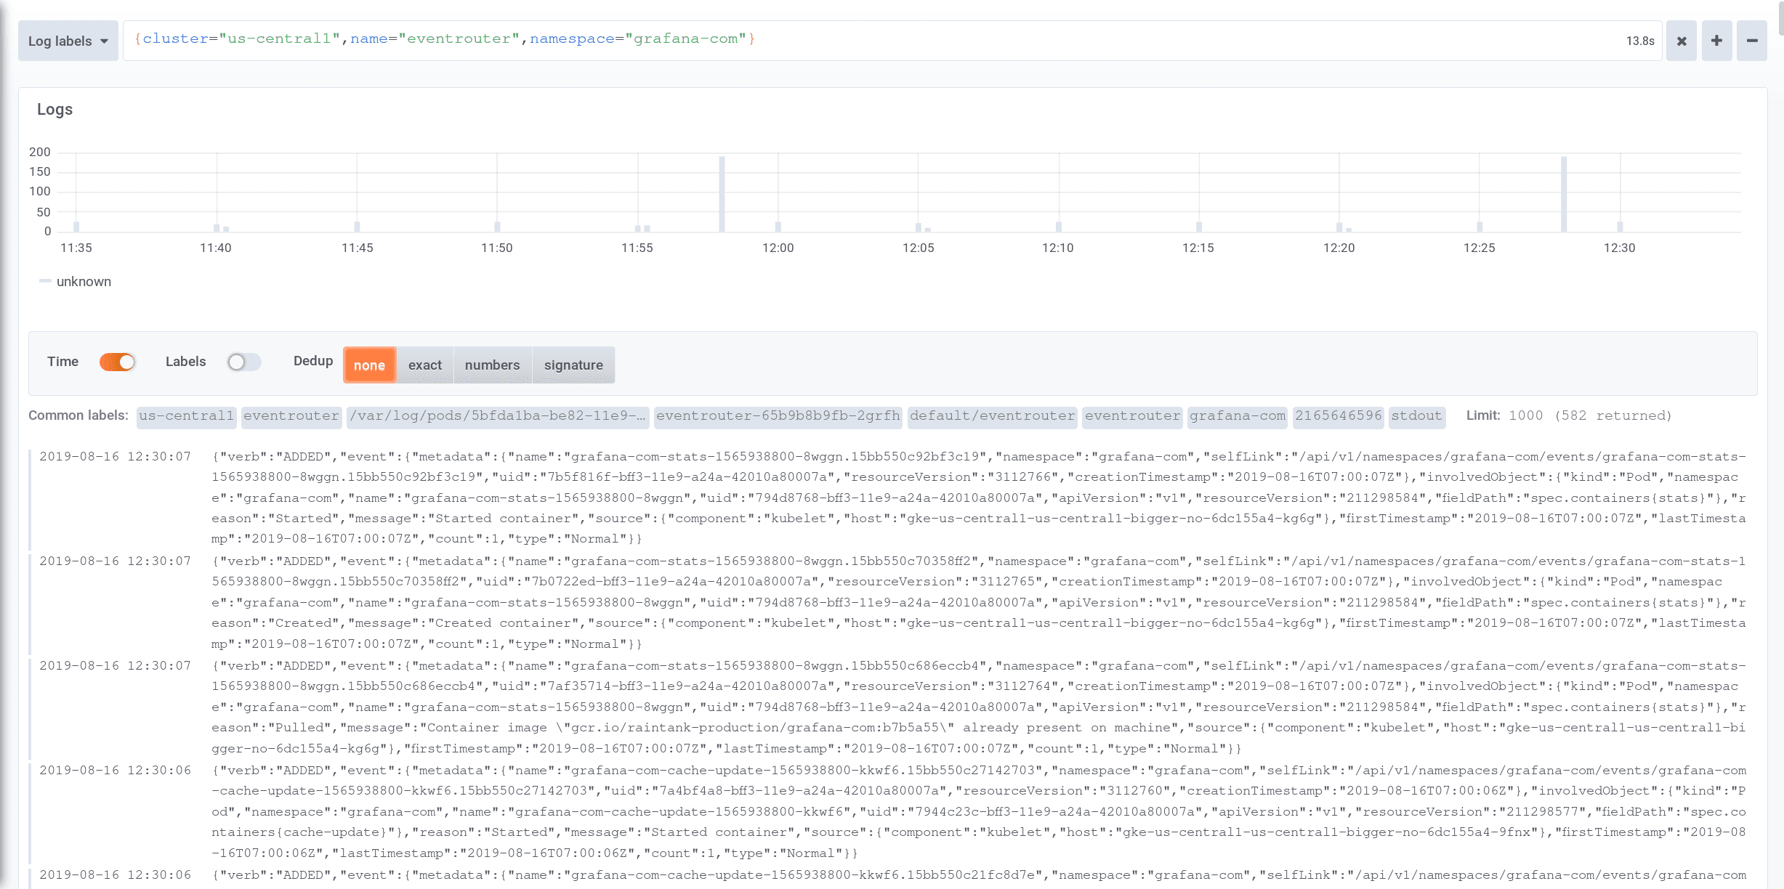Switch dedup to numbers
This screenshot has height=889, width=1784.
click(492, 365)
